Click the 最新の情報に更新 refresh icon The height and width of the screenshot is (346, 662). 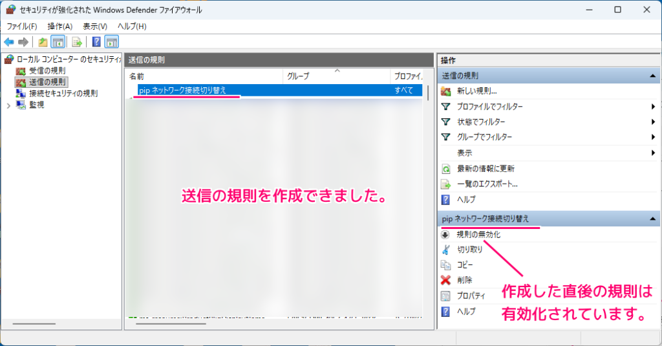446,169
